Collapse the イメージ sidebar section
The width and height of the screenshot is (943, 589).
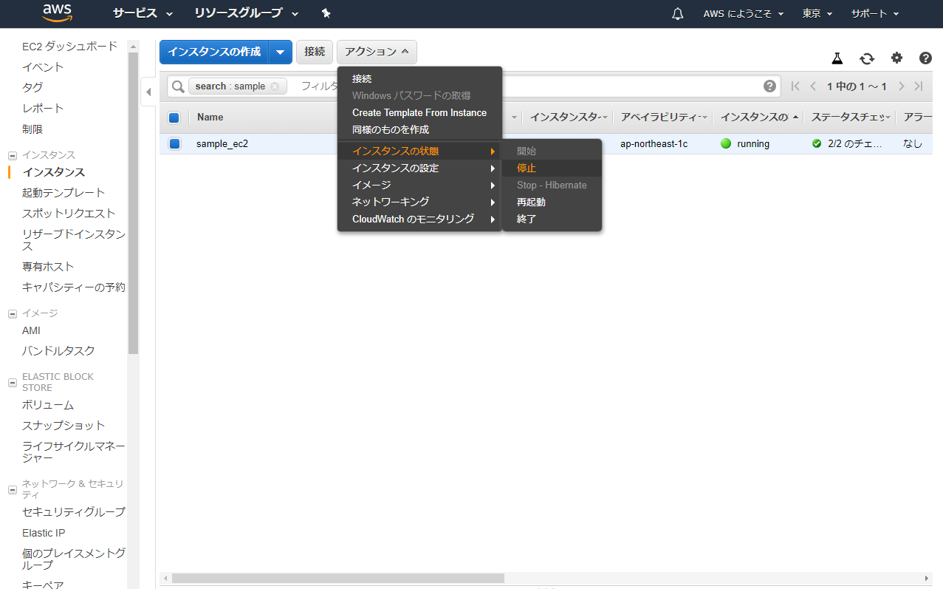(x=12, y=313)
